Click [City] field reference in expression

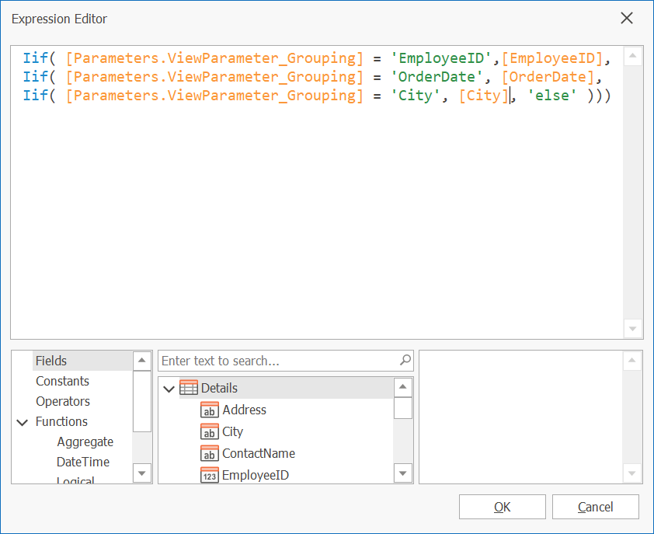click(x=483, y=96)
